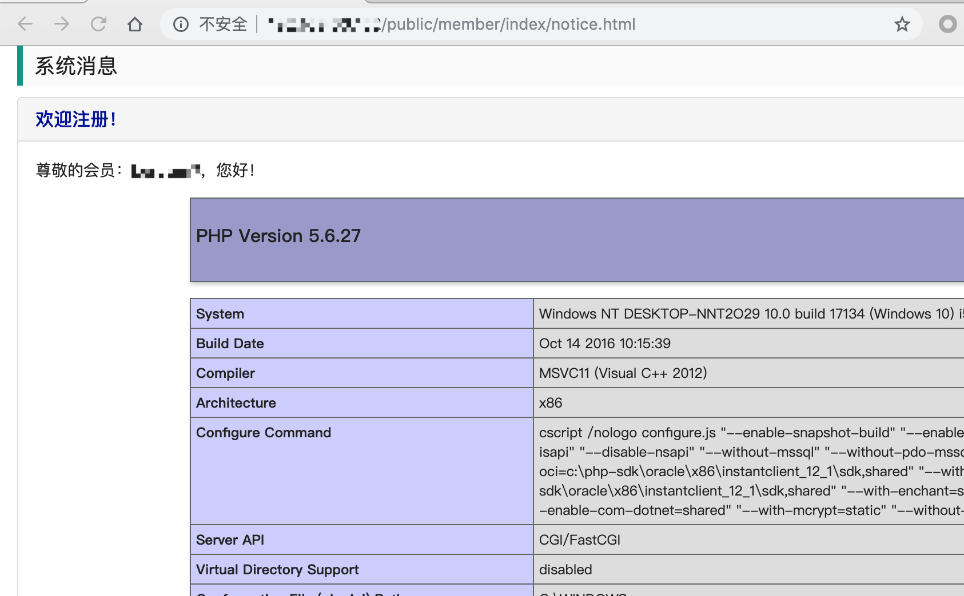Image resolution: width=964 pixels, height=596 pixels.
Task: Click the cscript /nologo configure.js value
Action: [x=748, y=471]
